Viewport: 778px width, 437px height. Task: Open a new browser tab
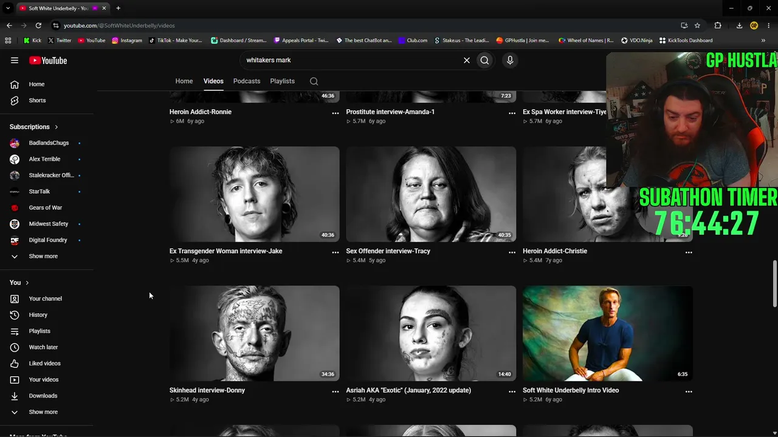pos(118,8)
